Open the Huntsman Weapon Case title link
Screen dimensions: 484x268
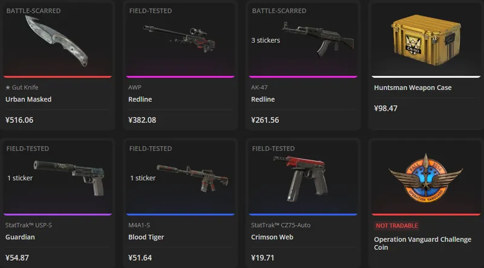coord(413,88)
